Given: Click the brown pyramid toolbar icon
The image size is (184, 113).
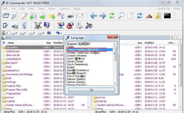Looking at the screenshot, I should pos(149,16).
